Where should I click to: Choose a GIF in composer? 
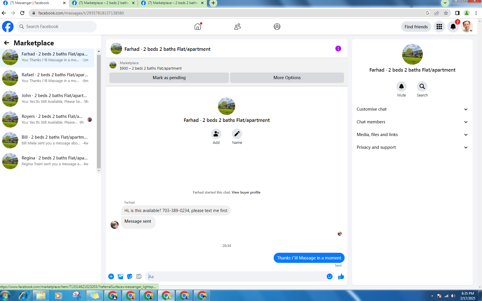(x=139, y=276)
